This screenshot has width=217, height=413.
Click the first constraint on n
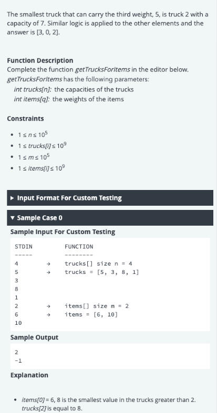click(x=33, y=134)
